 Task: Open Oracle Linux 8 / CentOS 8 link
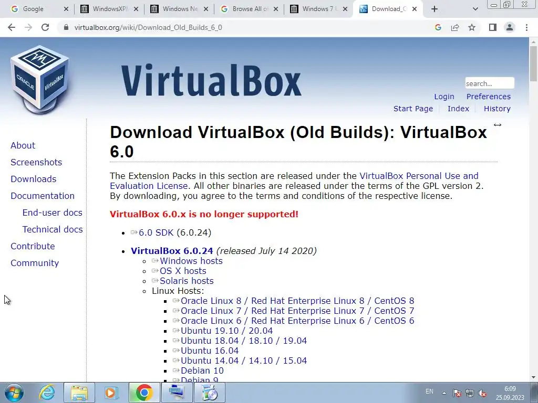tap(297, 301)
